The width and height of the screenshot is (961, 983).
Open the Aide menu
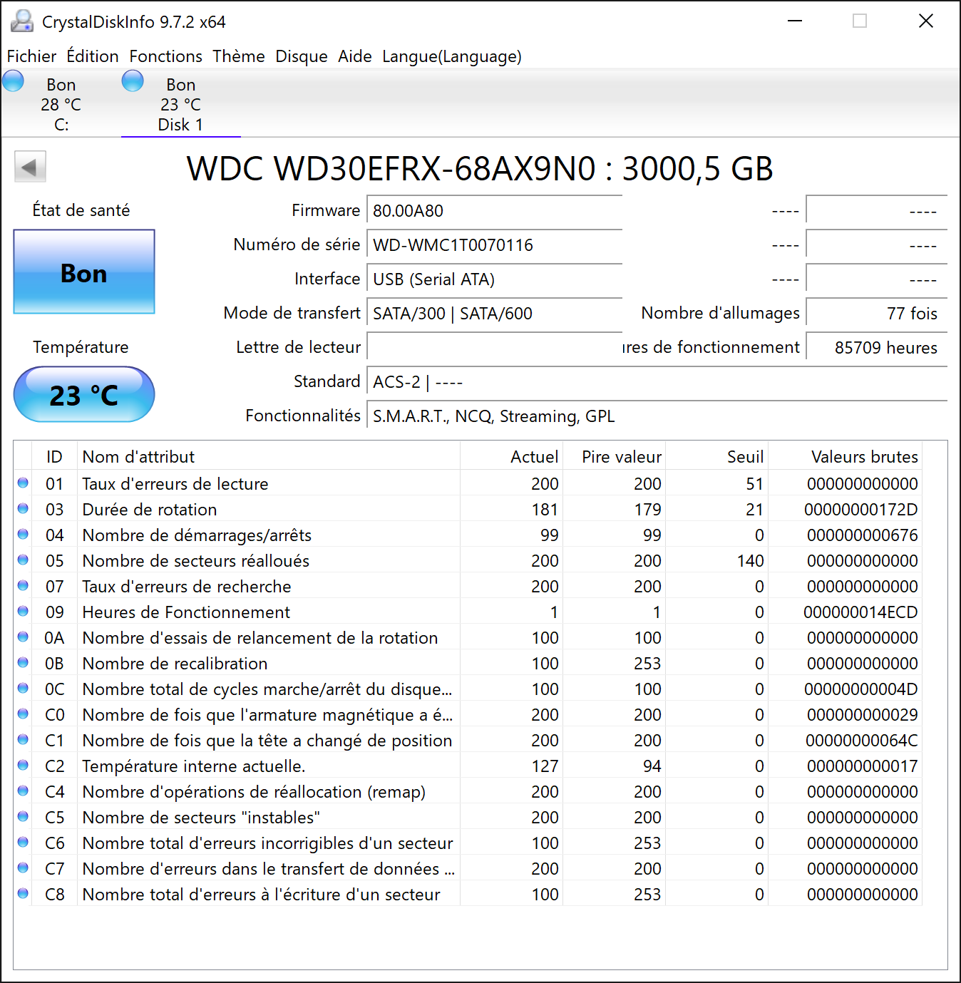coord(355,56)
